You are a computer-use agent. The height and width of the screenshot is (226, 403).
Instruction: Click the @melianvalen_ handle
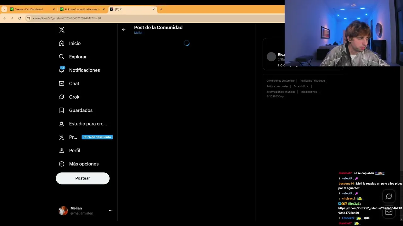(82, 213)
